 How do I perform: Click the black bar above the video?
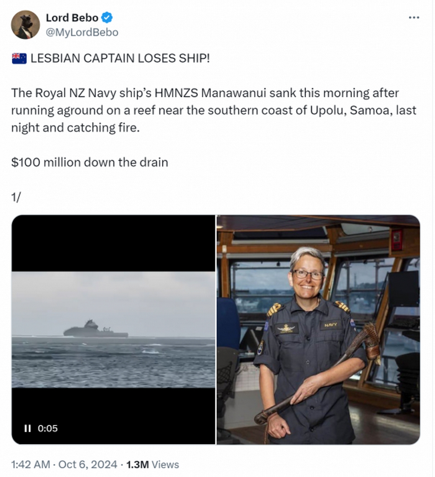pos(113,243)
